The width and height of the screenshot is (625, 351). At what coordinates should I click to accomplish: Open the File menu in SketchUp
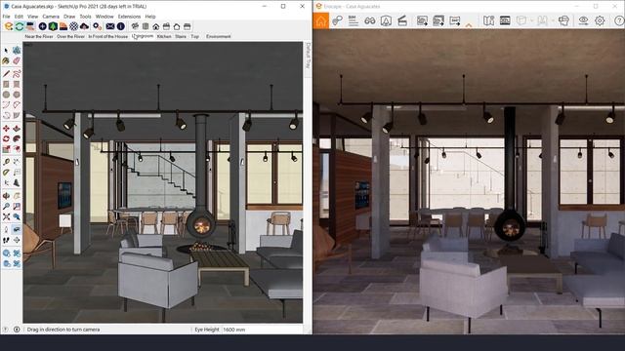click(x=6, y=17)
